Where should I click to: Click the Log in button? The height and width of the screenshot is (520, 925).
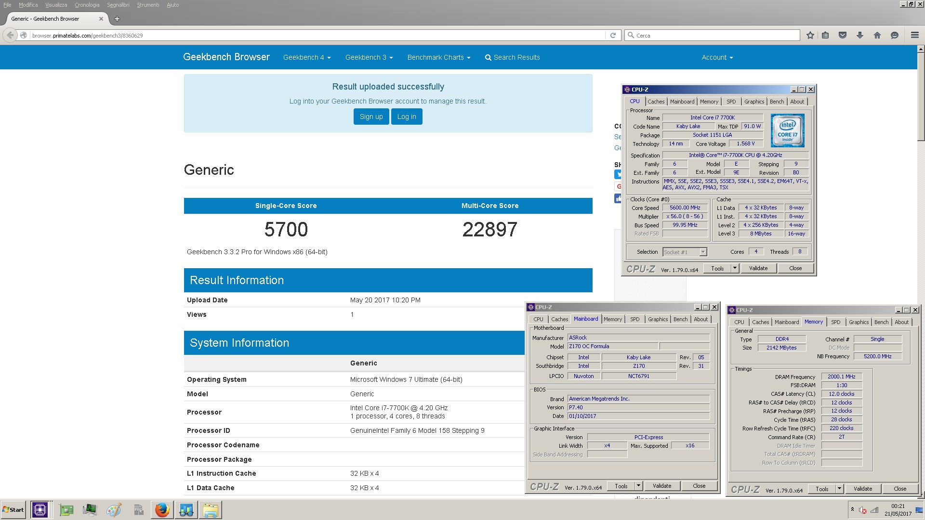pyautogui.click(x=407, y=117)
